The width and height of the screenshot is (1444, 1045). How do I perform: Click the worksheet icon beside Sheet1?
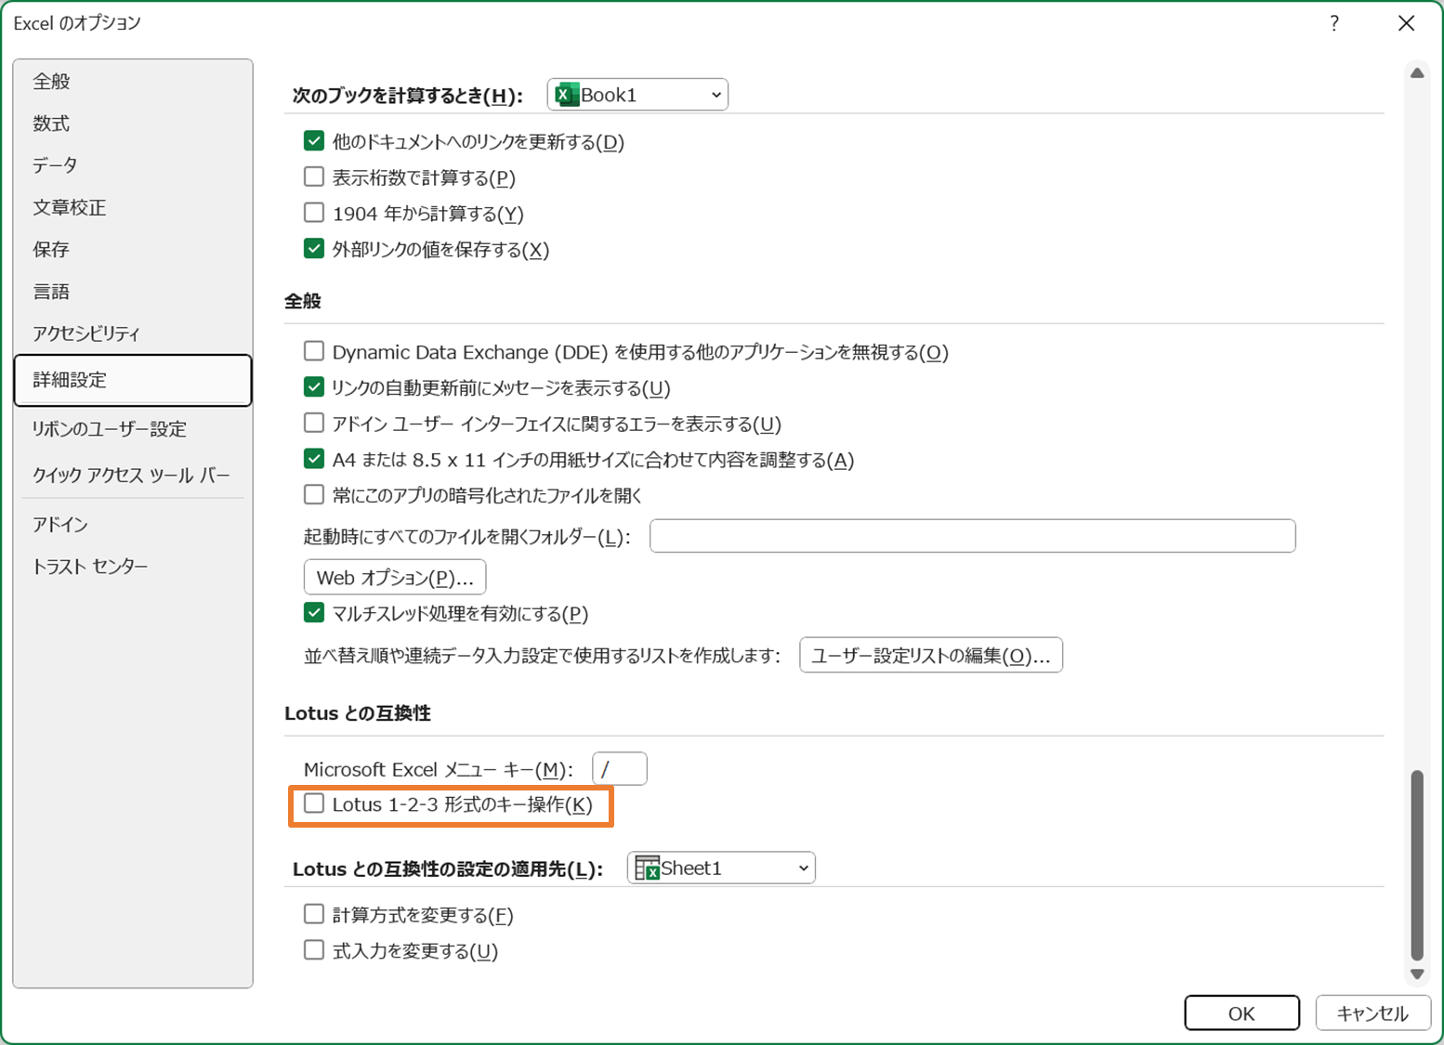click(x=647, y=868)
